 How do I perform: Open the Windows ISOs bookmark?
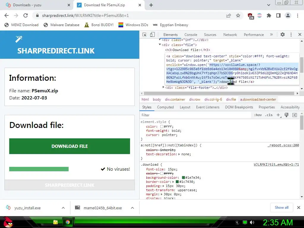click(x=133, y=25)
